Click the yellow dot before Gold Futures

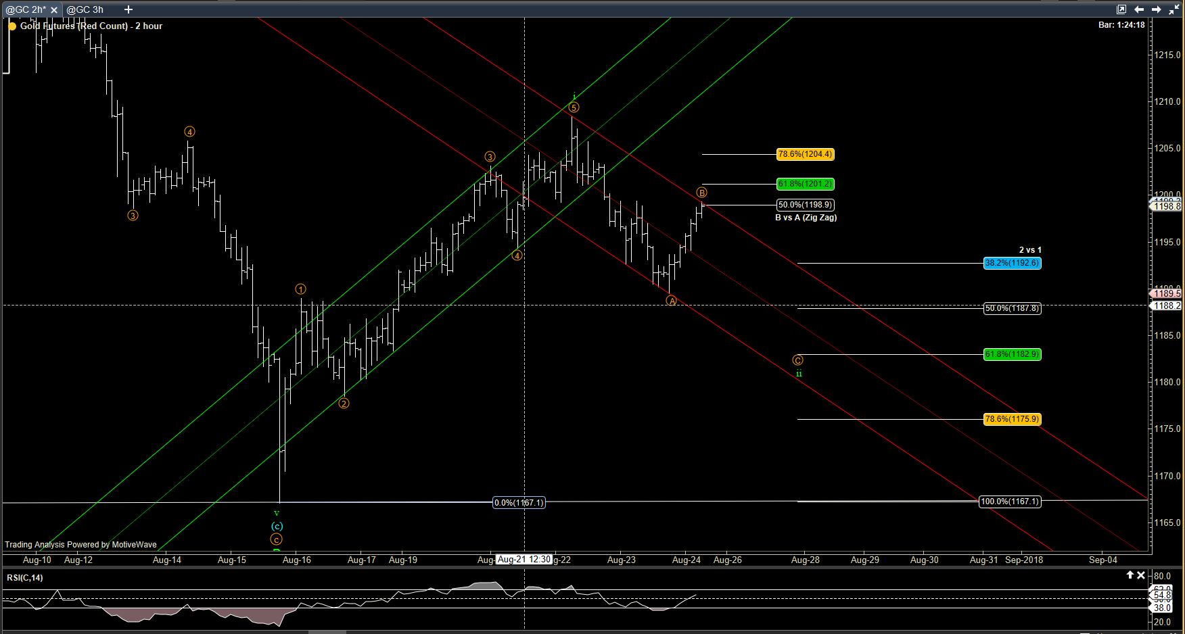pos(11,26)
